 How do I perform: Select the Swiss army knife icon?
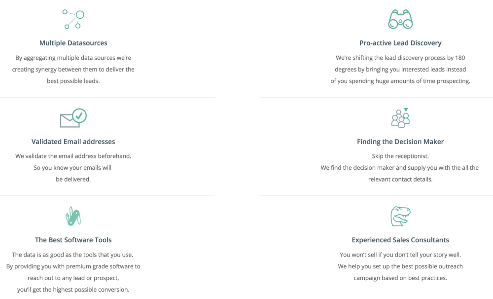coord(73,216)
